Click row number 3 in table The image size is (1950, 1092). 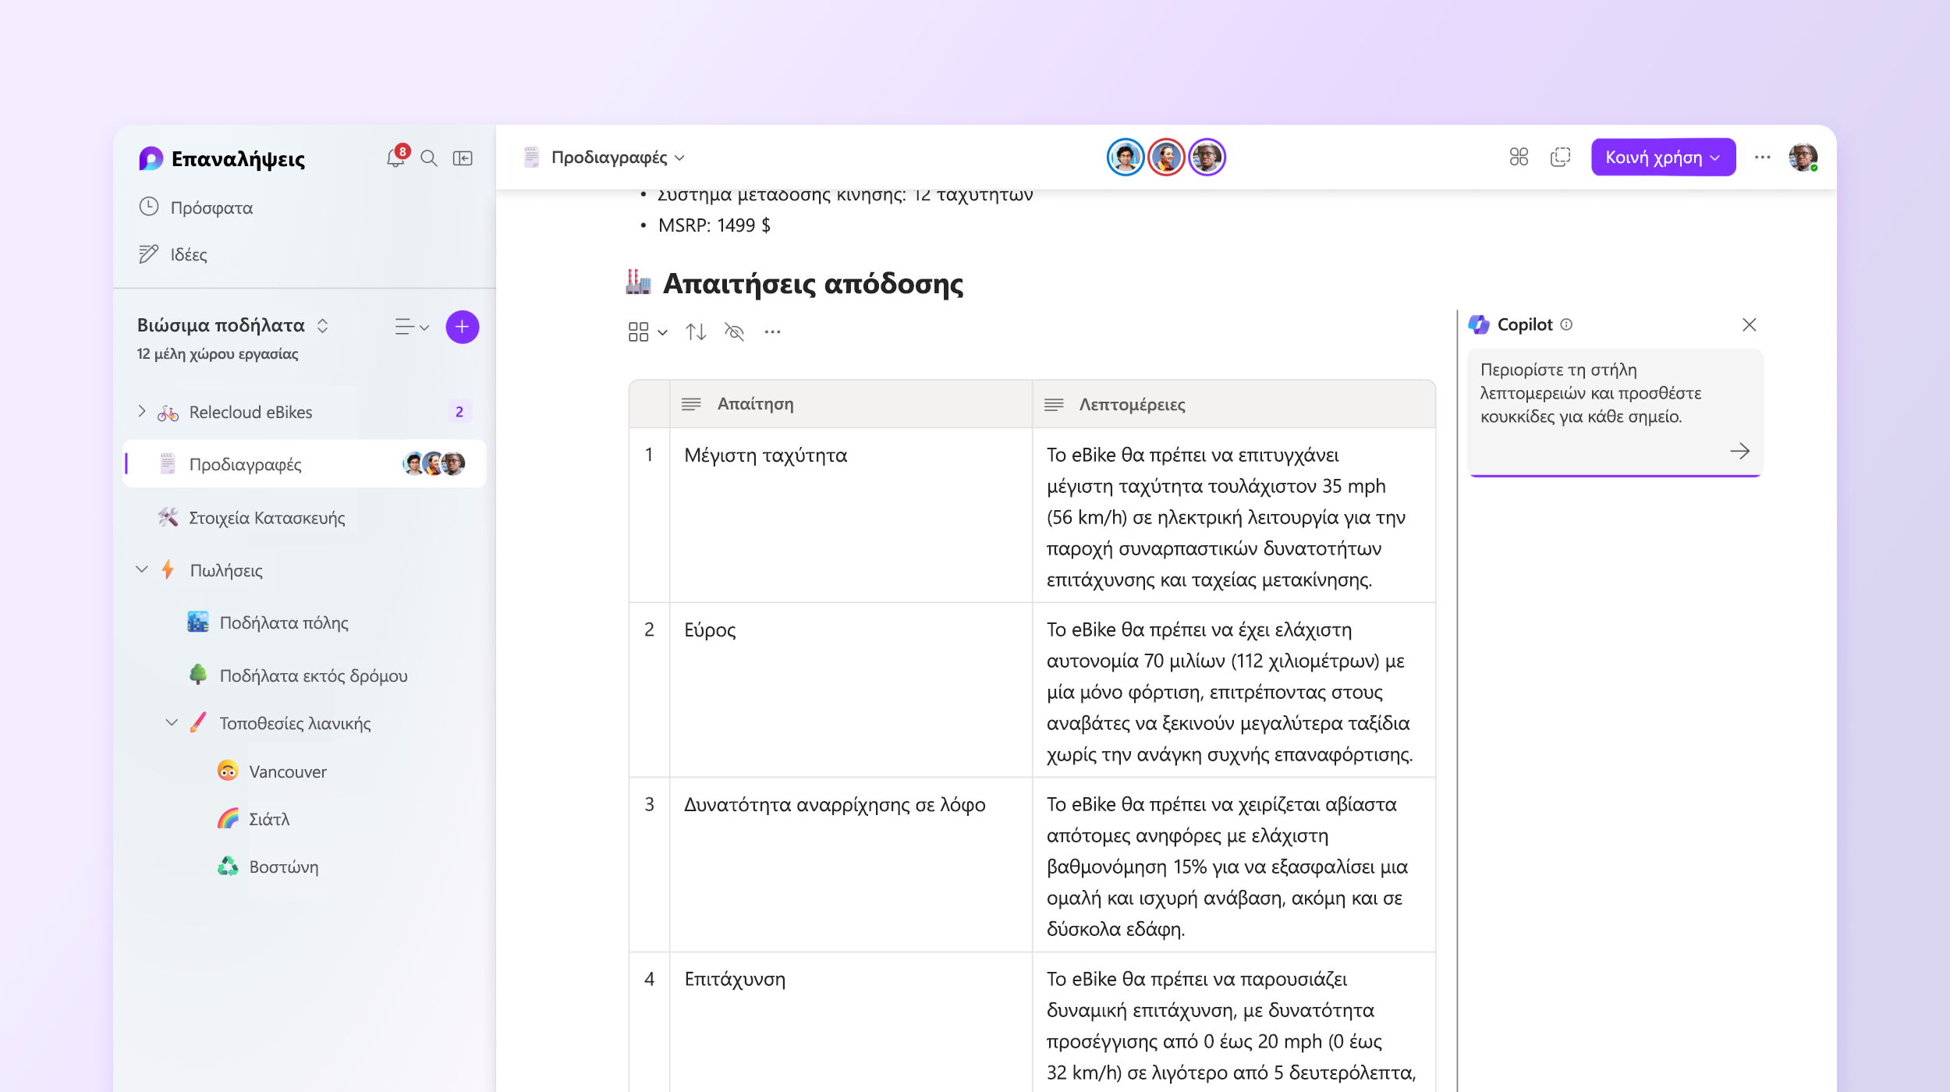[649, 804]
